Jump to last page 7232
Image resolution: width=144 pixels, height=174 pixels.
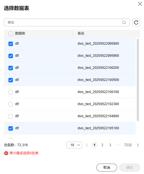pyautogui.click(x=128, y=145)
